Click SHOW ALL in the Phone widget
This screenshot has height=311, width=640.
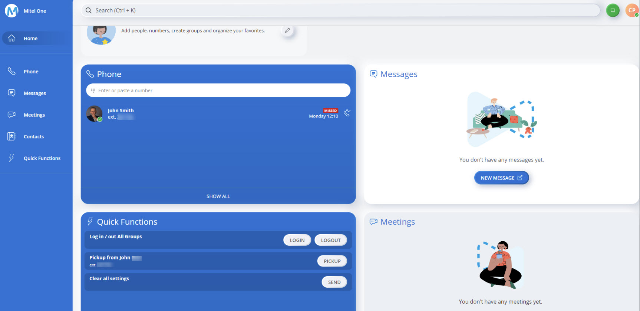218,196
